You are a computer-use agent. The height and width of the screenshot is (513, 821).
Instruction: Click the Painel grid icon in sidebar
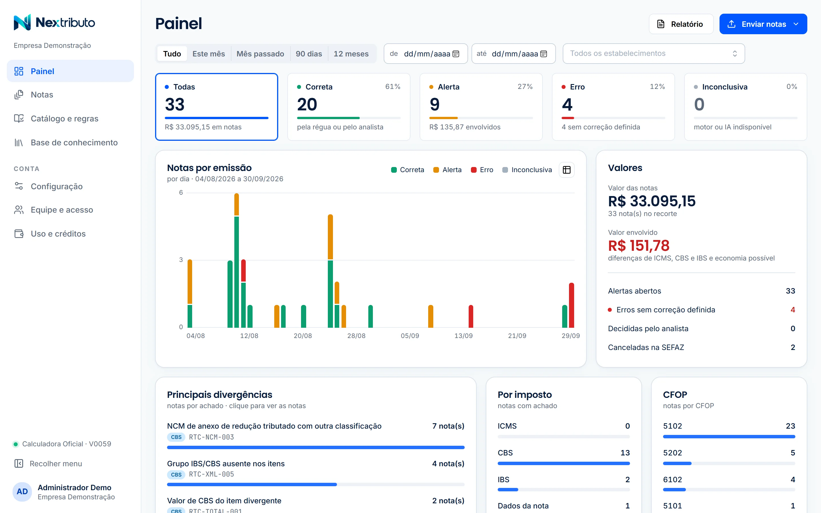click(19, 71)
